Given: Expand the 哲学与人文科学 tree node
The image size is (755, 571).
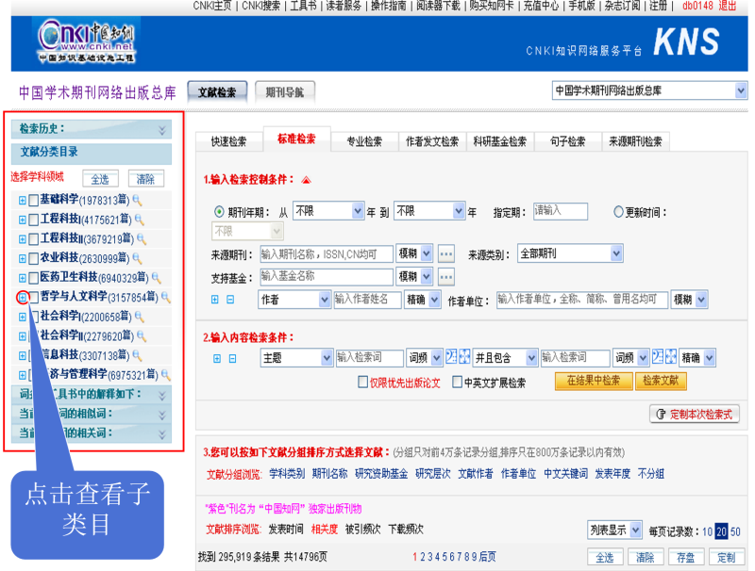Looking at the screenshot, I should point(22,298).
